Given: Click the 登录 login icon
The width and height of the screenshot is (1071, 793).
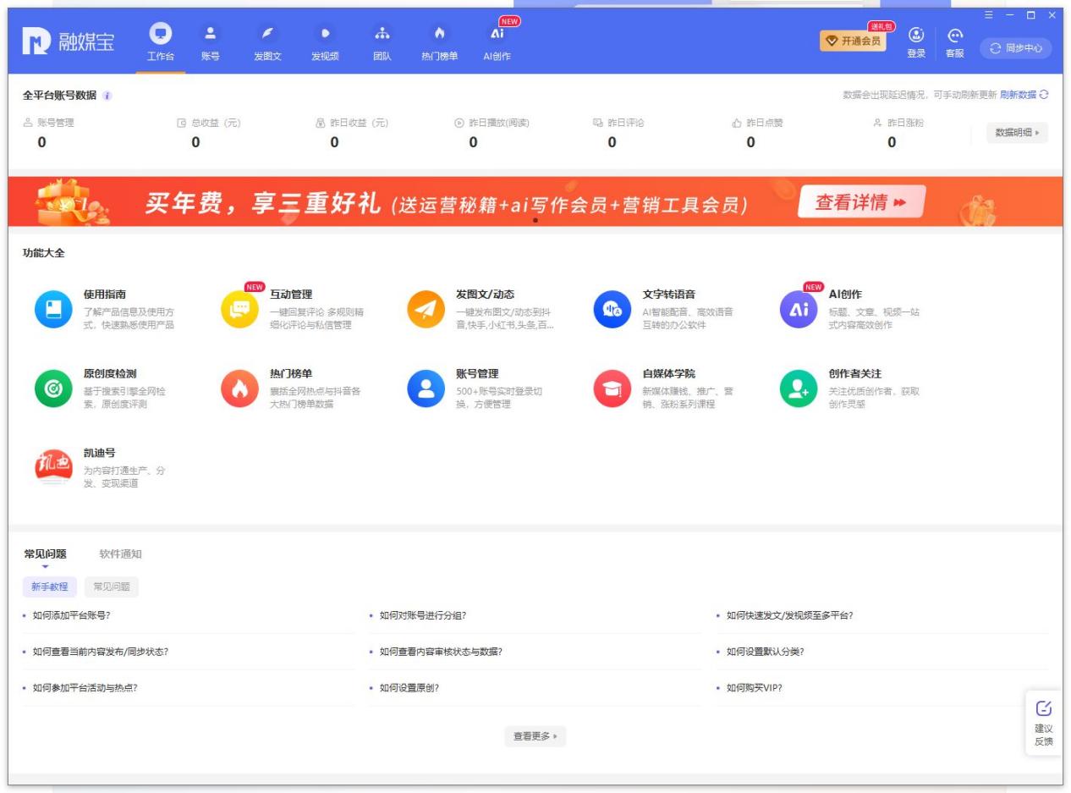Looking at the screenshot, I should click(x=916, y=43).
